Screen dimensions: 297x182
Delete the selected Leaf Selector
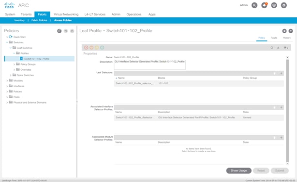tap(274, 73)
